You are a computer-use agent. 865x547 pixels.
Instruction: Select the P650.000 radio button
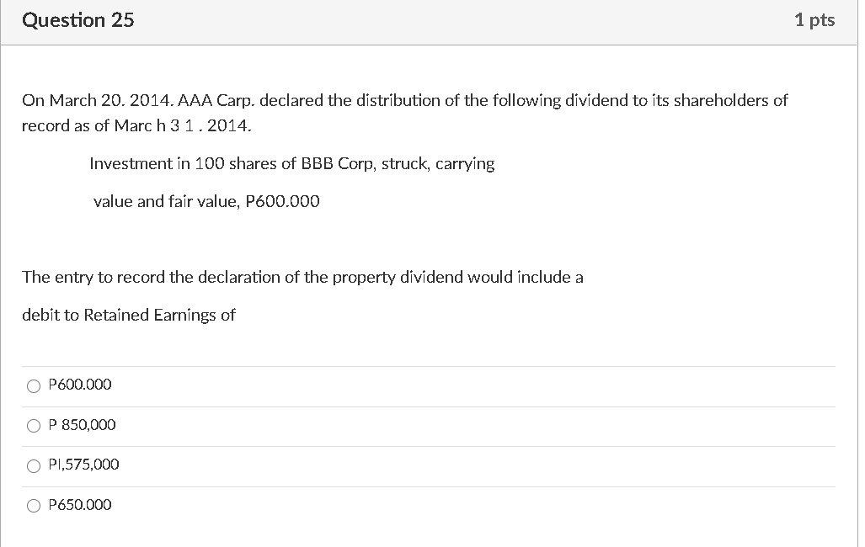pyautogui.click(x=34, y=506)
